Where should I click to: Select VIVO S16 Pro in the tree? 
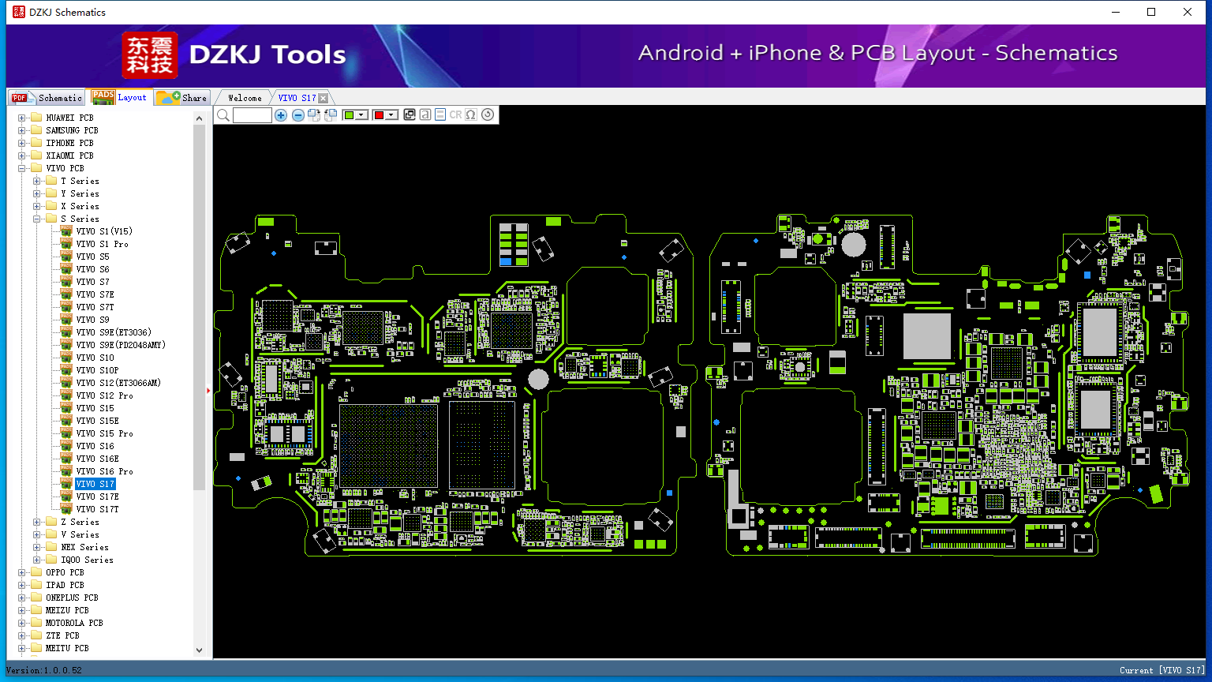104,471
